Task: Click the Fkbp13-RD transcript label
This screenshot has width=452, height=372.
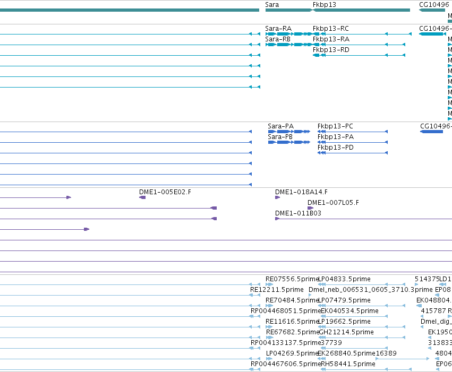Action: (x=331, y=50)
